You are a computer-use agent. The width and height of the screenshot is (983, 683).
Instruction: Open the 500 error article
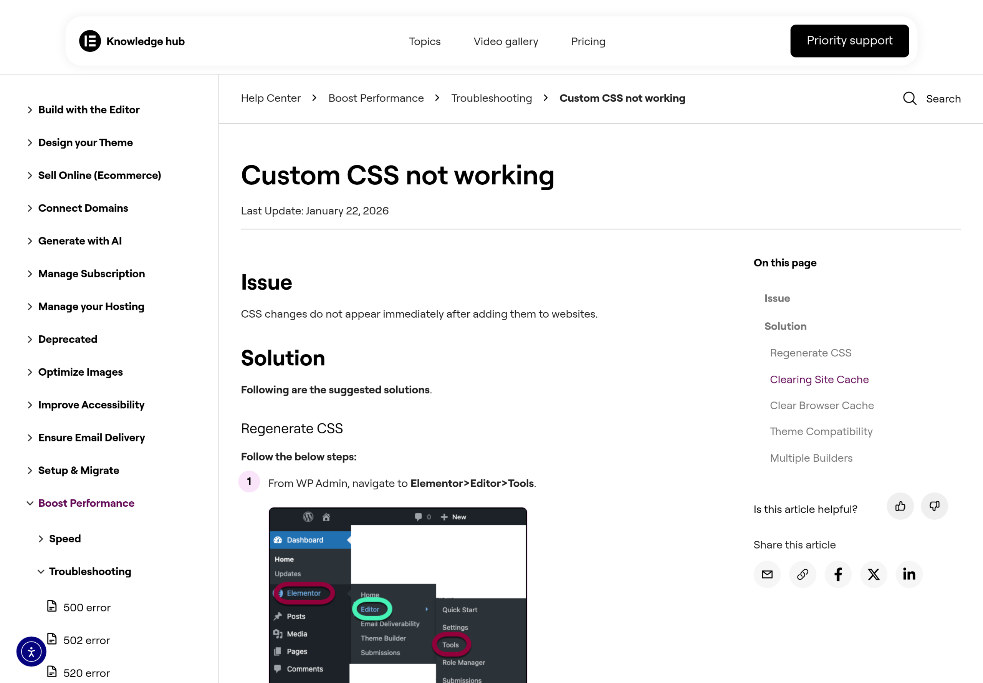coord(87,608)
